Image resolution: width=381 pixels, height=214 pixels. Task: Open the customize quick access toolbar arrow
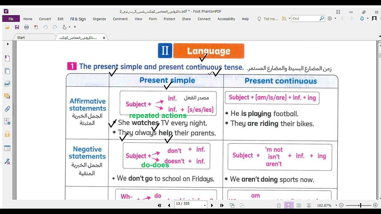click(75, 27)
